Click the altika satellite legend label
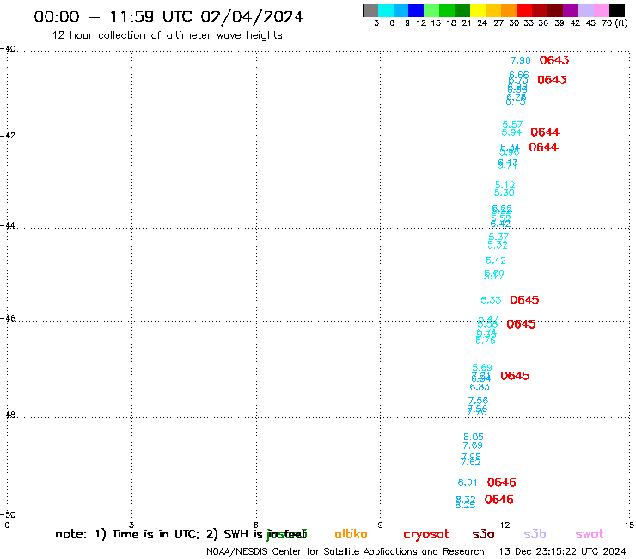 point(351,534)
